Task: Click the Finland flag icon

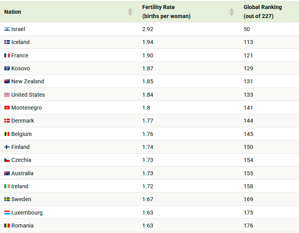Action: (x=7, y=147)
